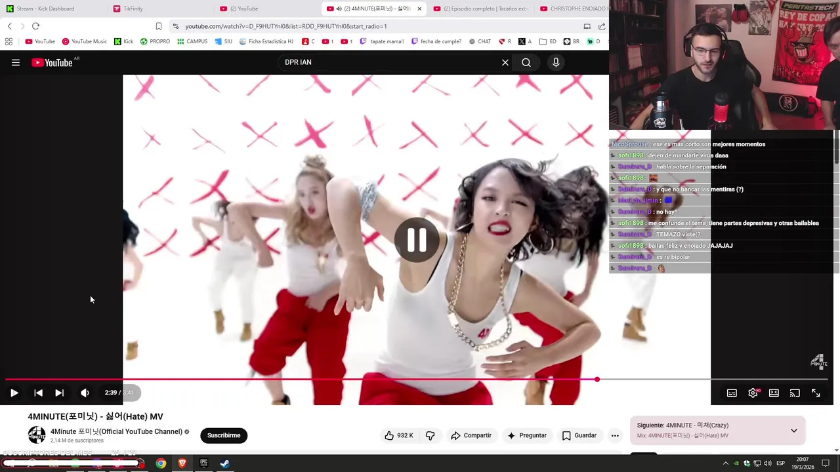This screenshot has height=472, width=840.
Task: Open the Windows notification center
Action: [x=826, y=463]
